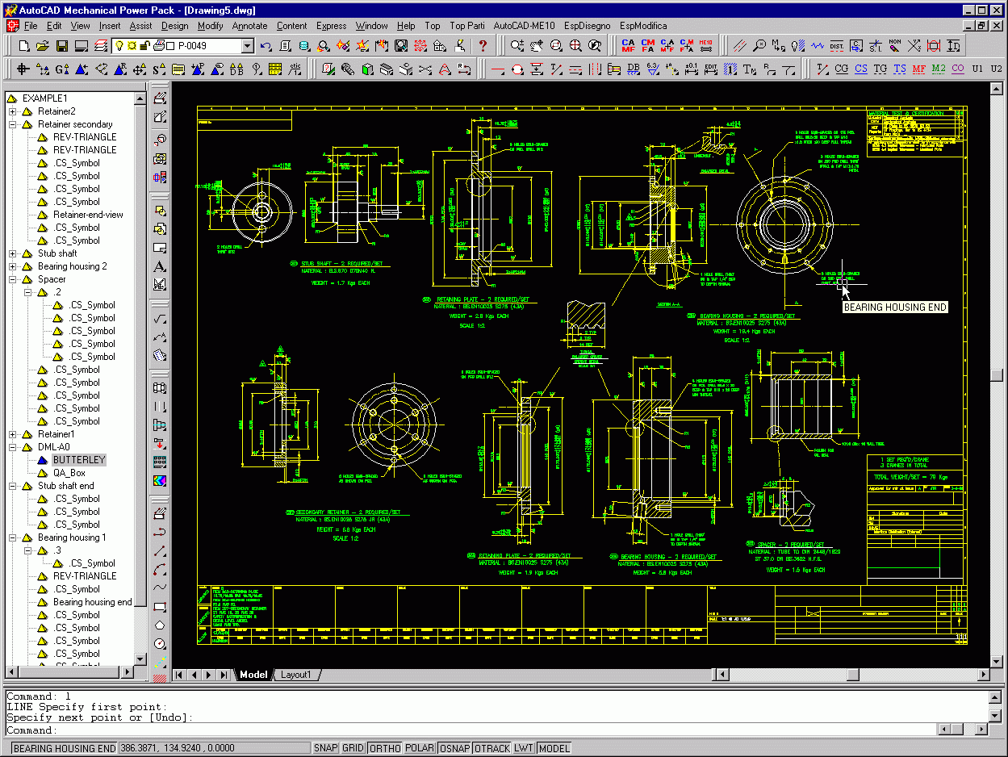The height and width of the screenshot is (757, 1008).
Task: Toggle LWT lineweight display
Action: pos(524,748)
